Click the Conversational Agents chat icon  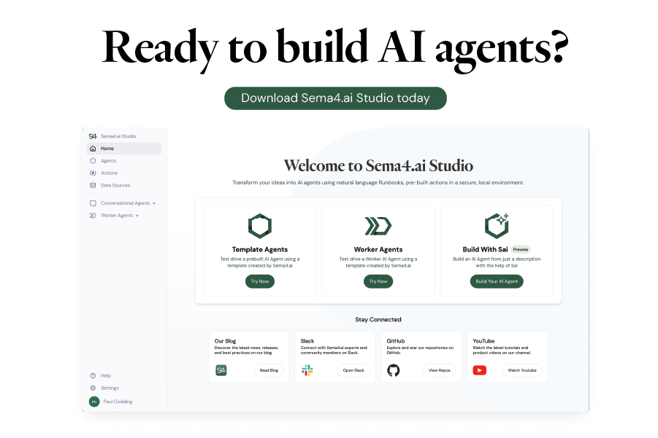(93, 203)
